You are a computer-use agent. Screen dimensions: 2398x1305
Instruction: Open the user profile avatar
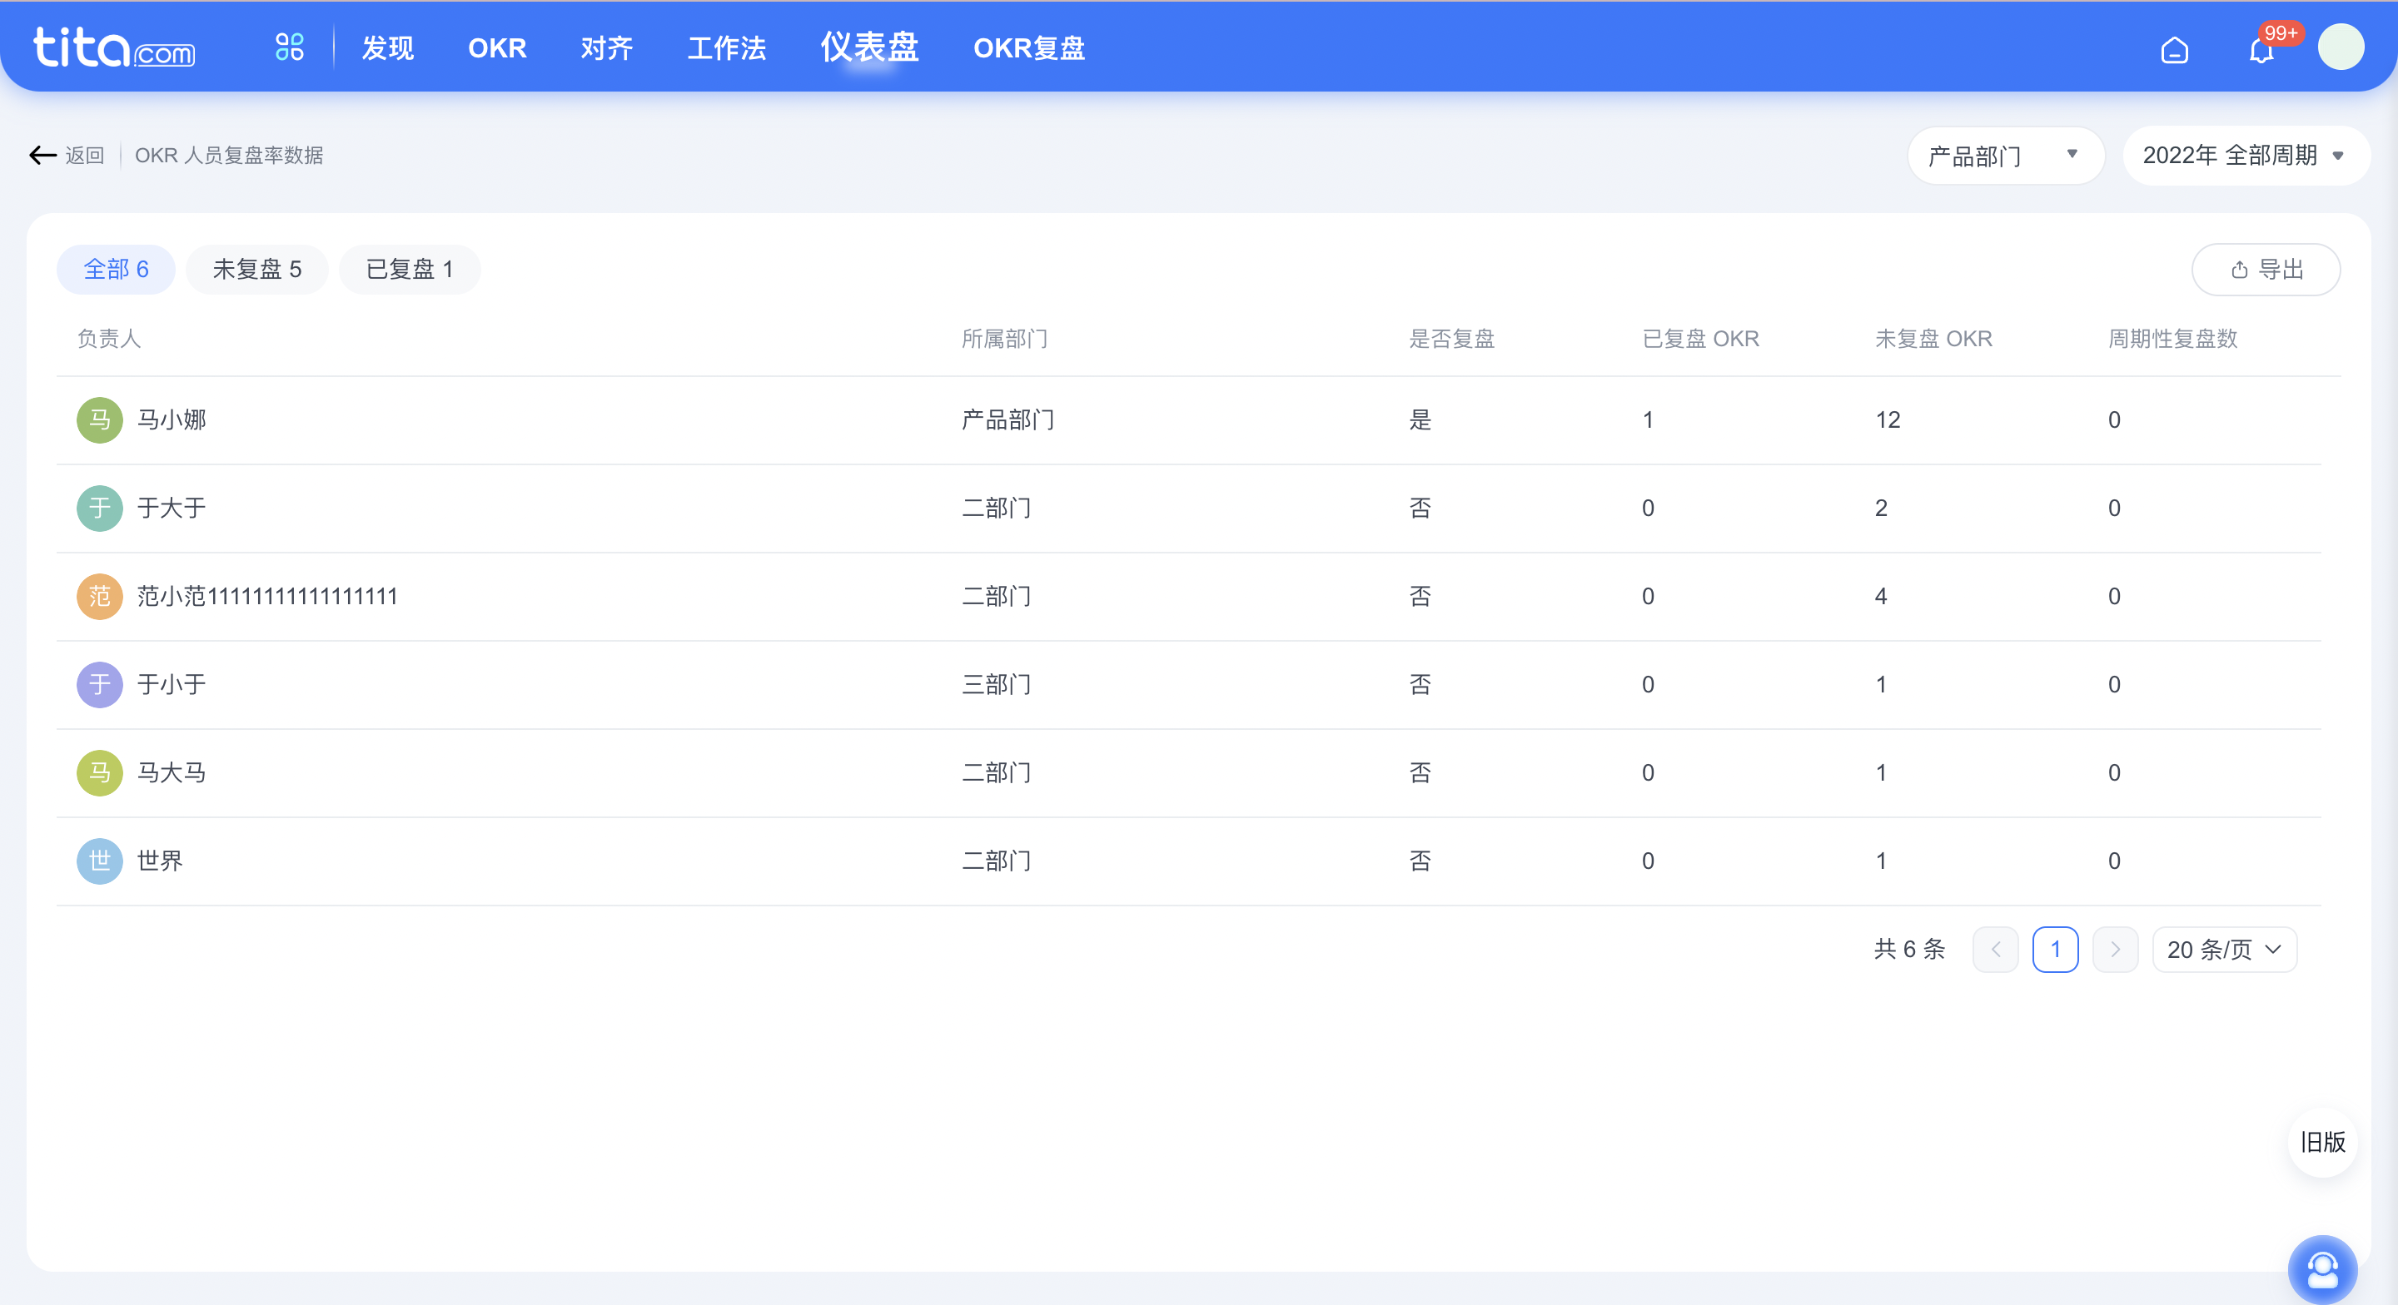2341,47
